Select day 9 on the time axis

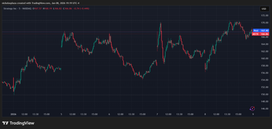253,114
